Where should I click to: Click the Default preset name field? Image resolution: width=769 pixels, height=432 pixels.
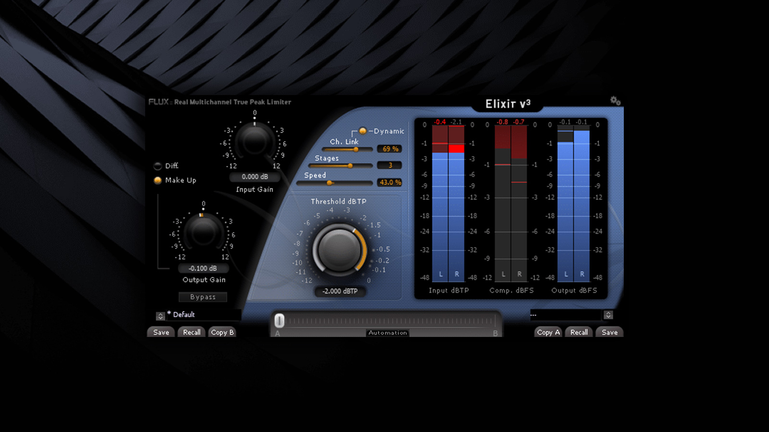204,315
